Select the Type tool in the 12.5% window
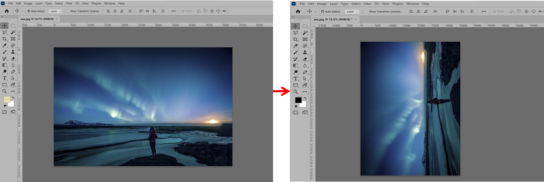Viewport: 544px width, 182px height. [x=295, y=79]
